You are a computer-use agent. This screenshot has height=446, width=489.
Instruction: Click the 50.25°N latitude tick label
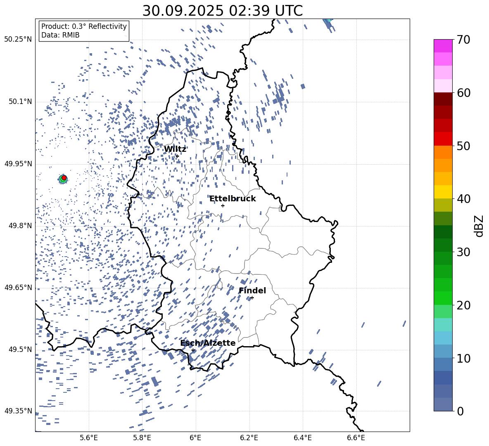point(18,40)
